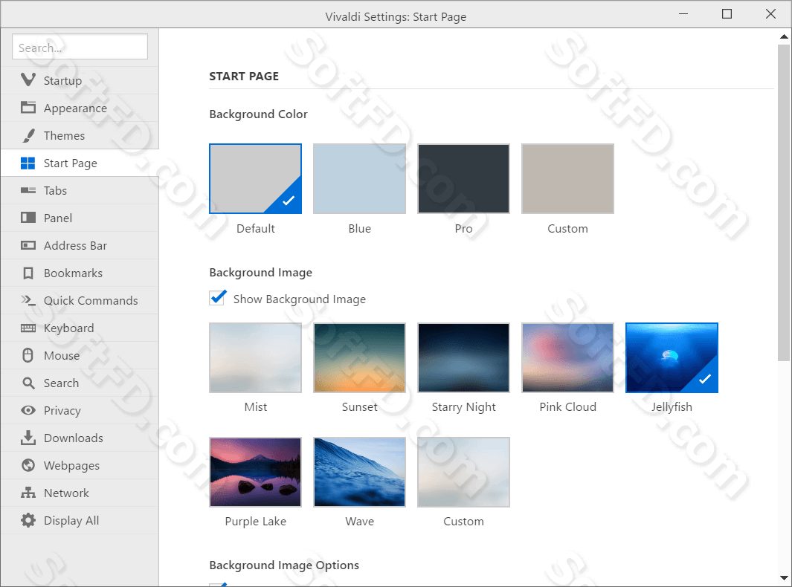Select the Sunset background image
The image size is (792, 587).
360,358
